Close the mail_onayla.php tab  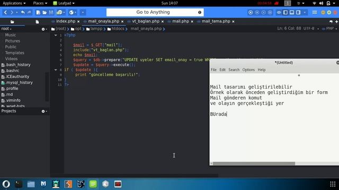[122, 22]
